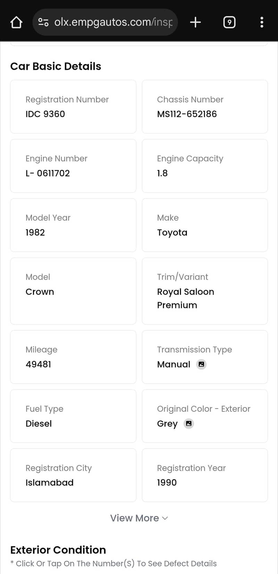This screenshot has height=574, width=278.
Task: Tap the Engine Capacity 1.8 card
Action: 205,166
